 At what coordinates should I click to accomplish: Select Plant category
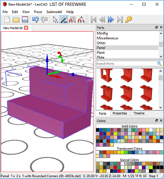127,53
